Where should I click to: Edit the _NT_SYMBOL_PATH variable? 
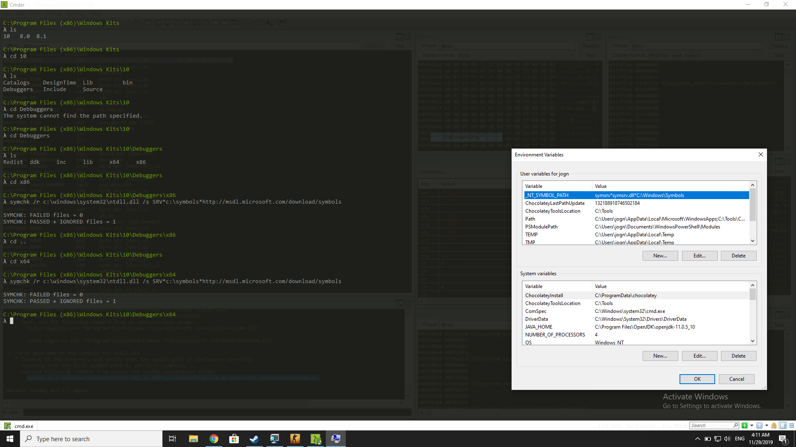pos(699,255)
